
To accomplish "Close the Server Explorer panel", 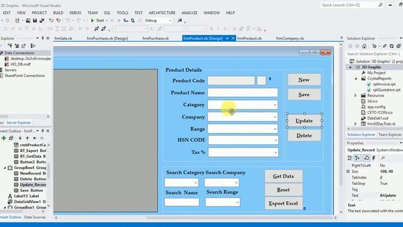I will (48, 38).
